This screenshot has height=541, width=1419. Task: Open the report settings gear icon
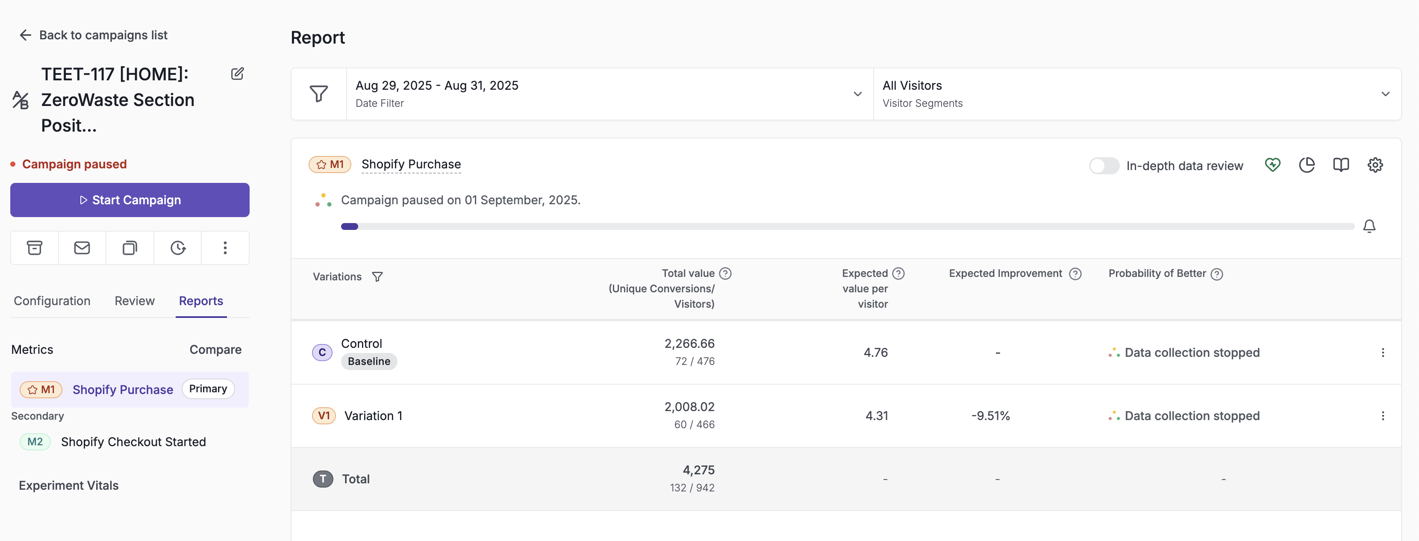(x=1375, y=165)
